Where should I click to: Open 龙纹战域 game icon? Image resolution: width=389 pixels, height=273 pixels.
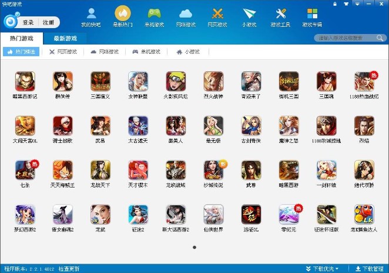(x=176, y=170)
